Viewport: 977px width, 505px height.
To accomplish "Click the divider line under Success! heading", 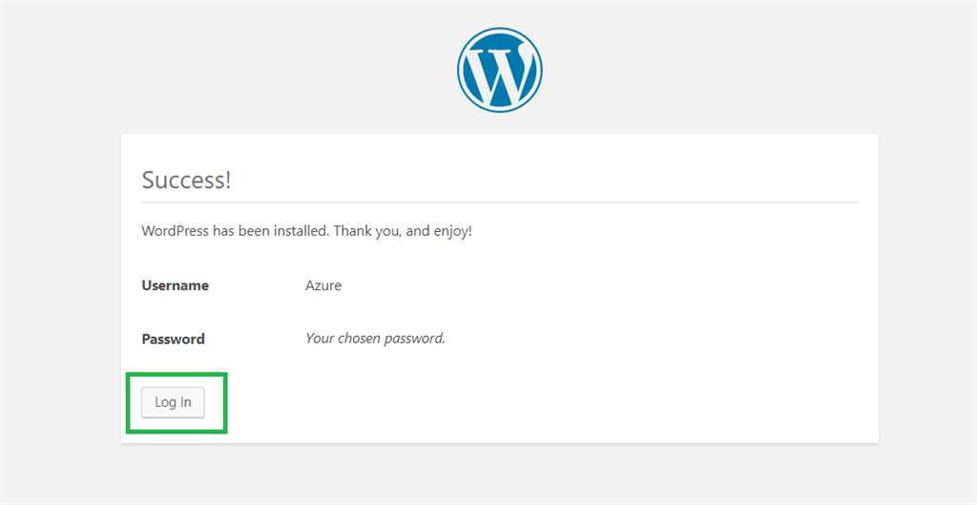I will [500, 202].
